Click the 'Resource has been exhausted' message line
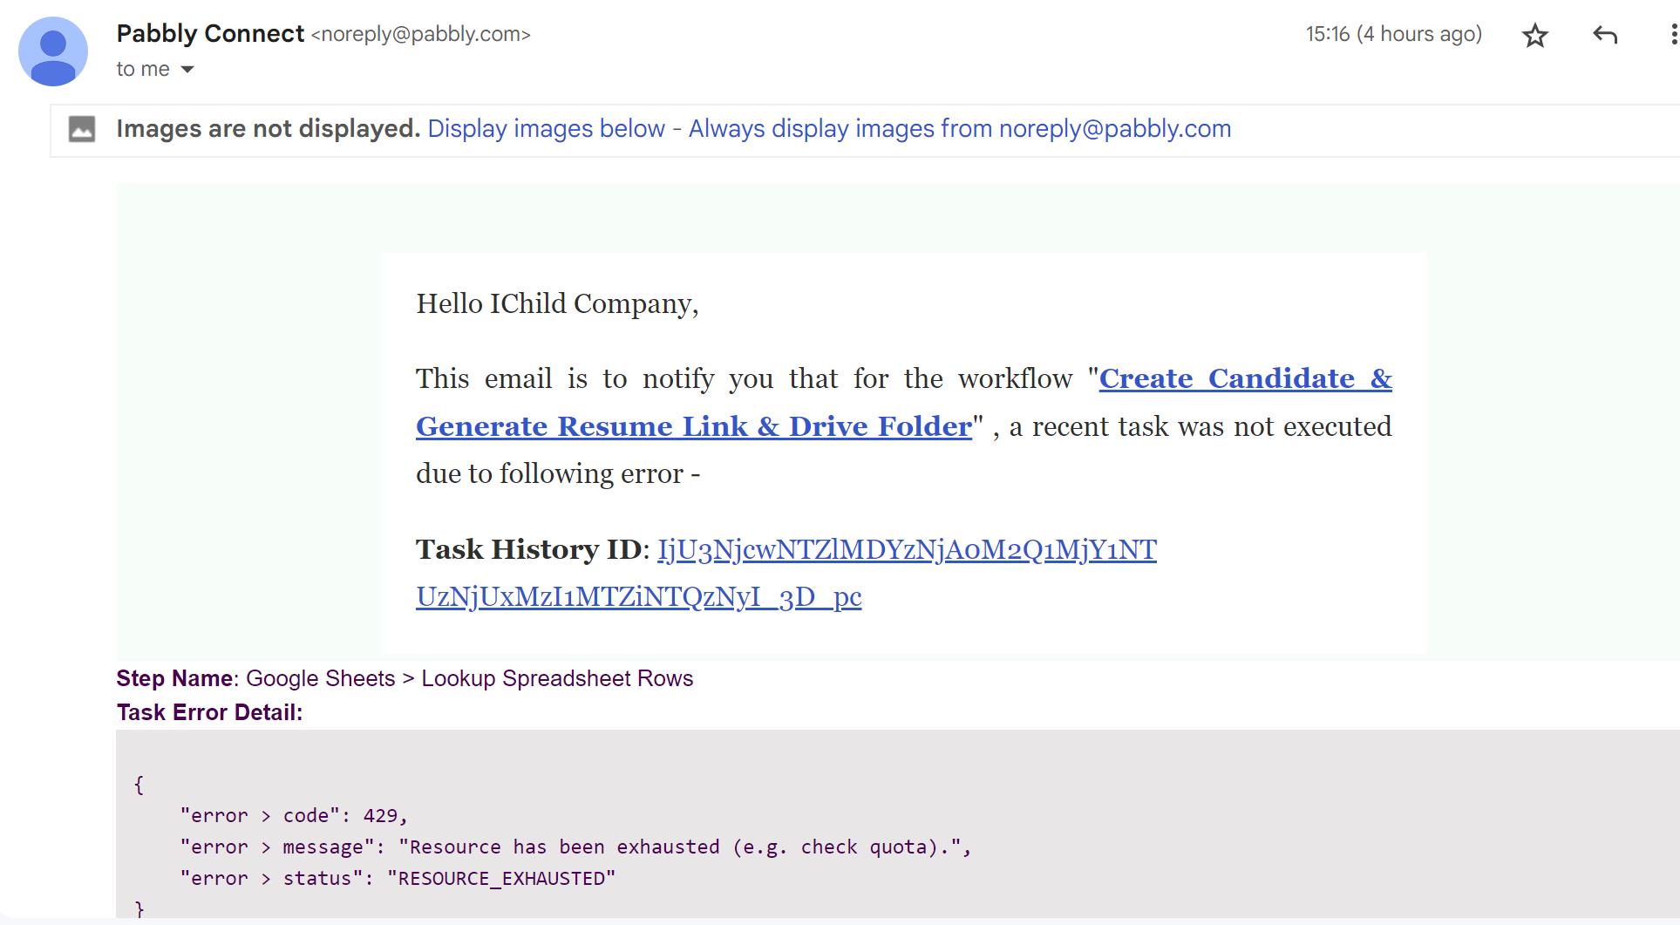The height and width of the screenshot is (925, 1680). (x=575, y=847)
